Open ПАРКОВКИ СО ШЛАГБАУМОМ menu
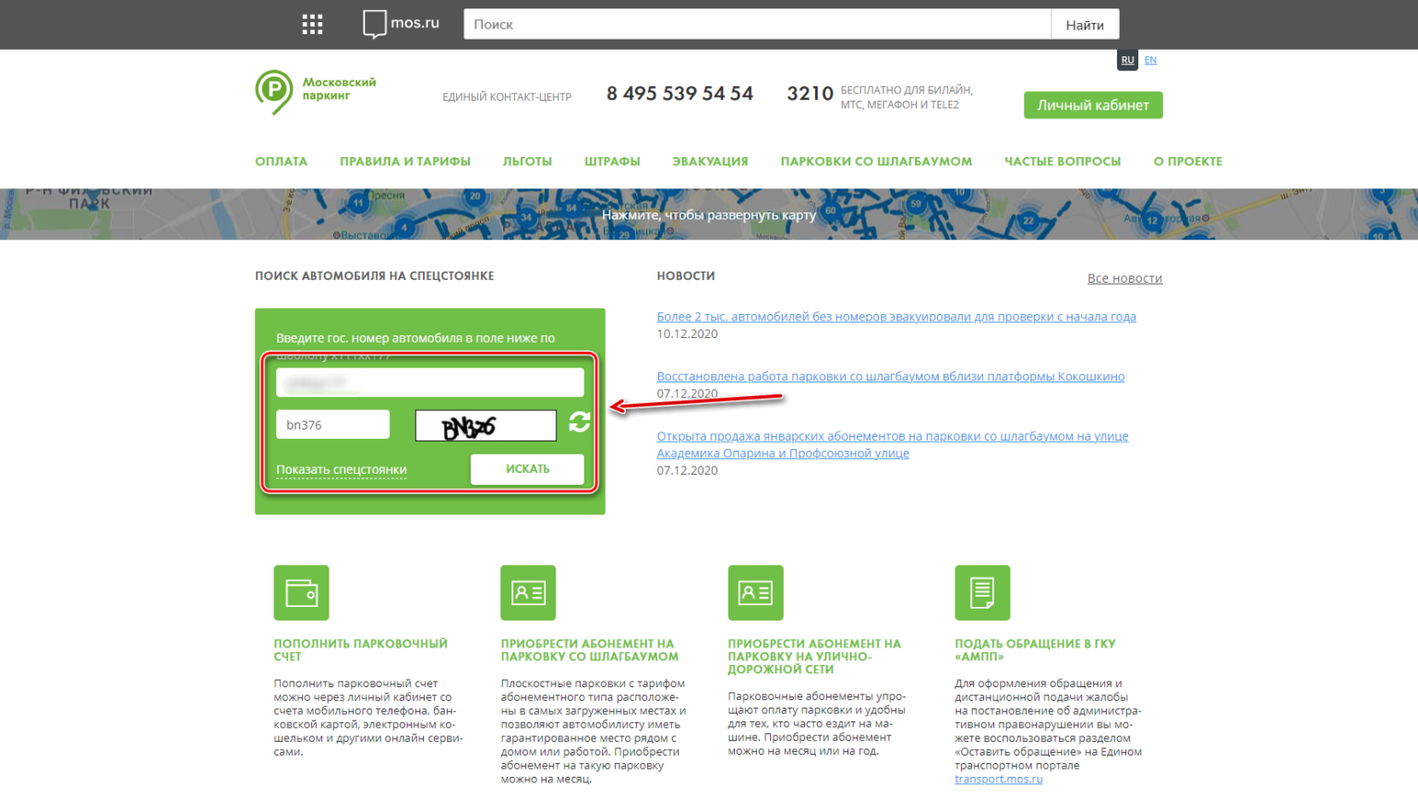The height and width of the screenshot is (799, 1418). (876, 161)
